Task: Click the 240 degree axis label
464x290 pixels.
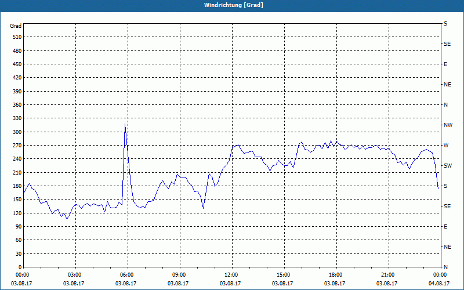Action: [x=17, y=159]
